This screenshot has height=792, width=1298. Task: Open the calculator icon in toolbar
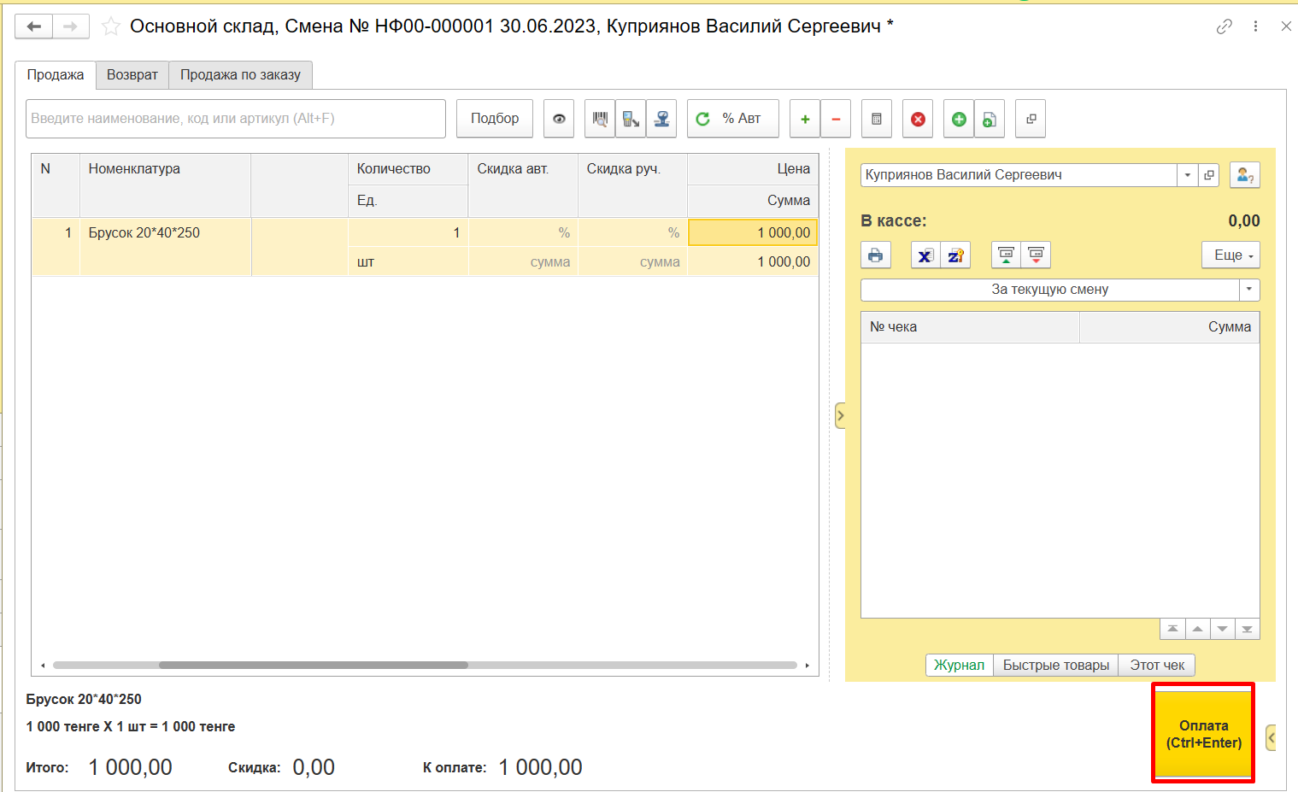pos(876,119)
